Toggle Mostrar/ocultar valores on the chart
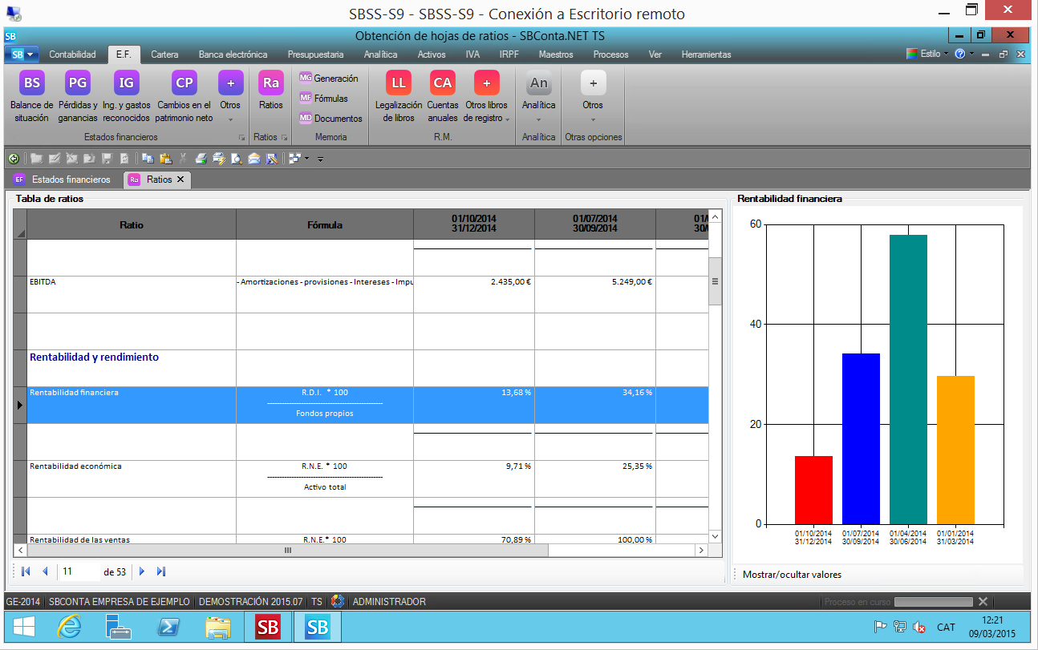This screenshot has width=1038, height=650. click(x=792, y=575)
